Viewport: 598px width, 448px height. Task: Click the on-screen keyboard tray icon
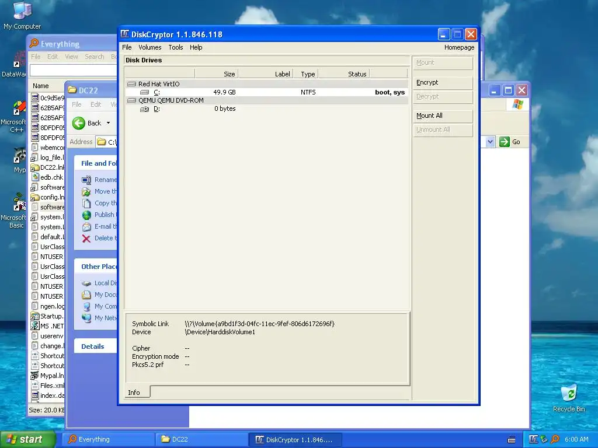coord(512,440)
